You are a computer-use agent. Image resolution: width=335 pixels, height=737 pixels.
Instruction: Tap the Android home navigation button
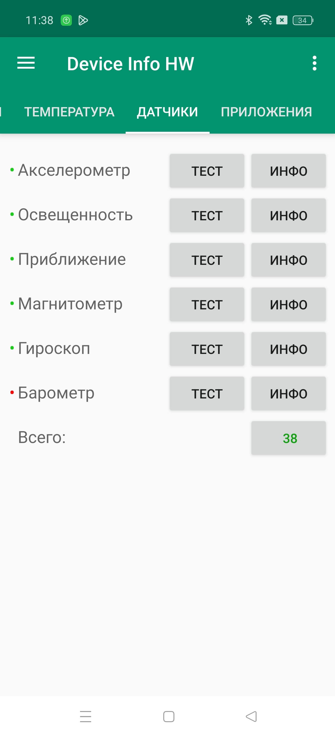pyautogui.click(x=169, y=716)
